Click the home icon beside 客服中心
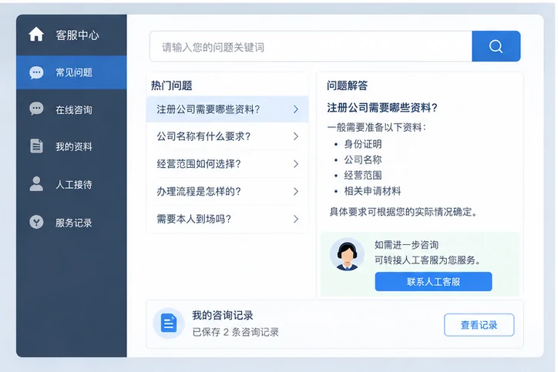 point(36,35)
